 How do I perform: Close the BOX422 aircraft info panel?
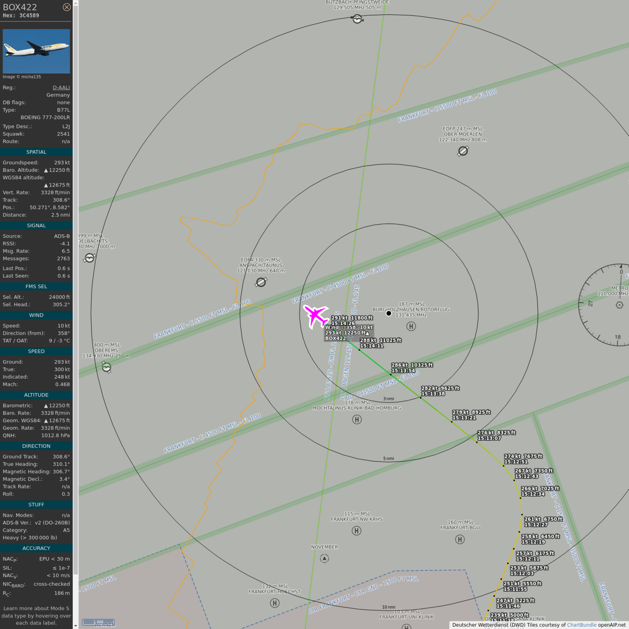click(66, 7)
